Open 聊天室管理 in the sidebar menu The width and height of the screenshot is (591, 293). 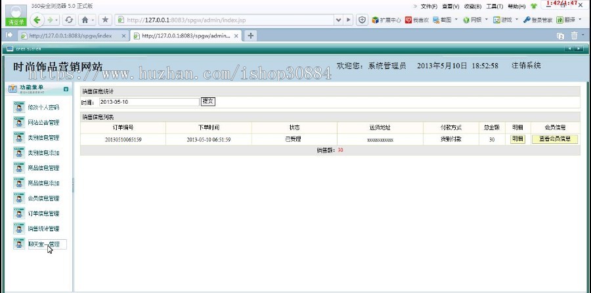pyautogui.click(x=44, y=244)
